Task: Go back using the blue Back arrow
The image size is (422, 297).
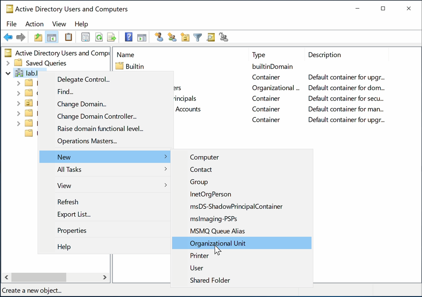Action: point(8,37)
